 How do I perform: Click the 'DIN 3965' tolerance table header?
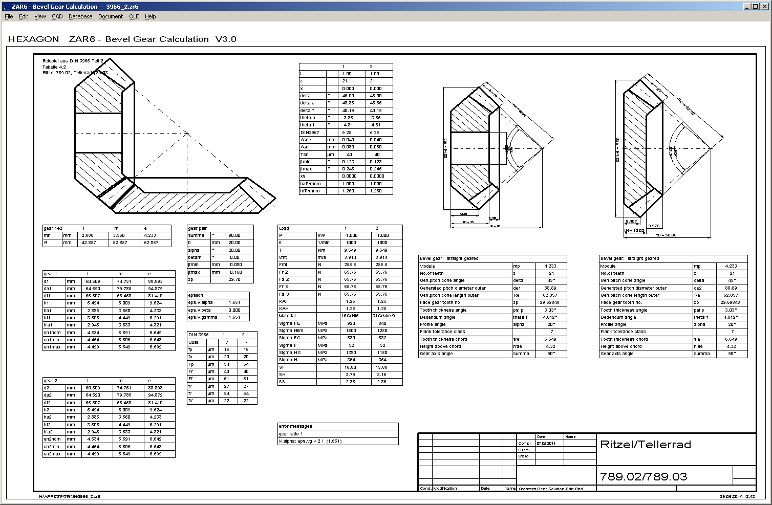(198, 335)
